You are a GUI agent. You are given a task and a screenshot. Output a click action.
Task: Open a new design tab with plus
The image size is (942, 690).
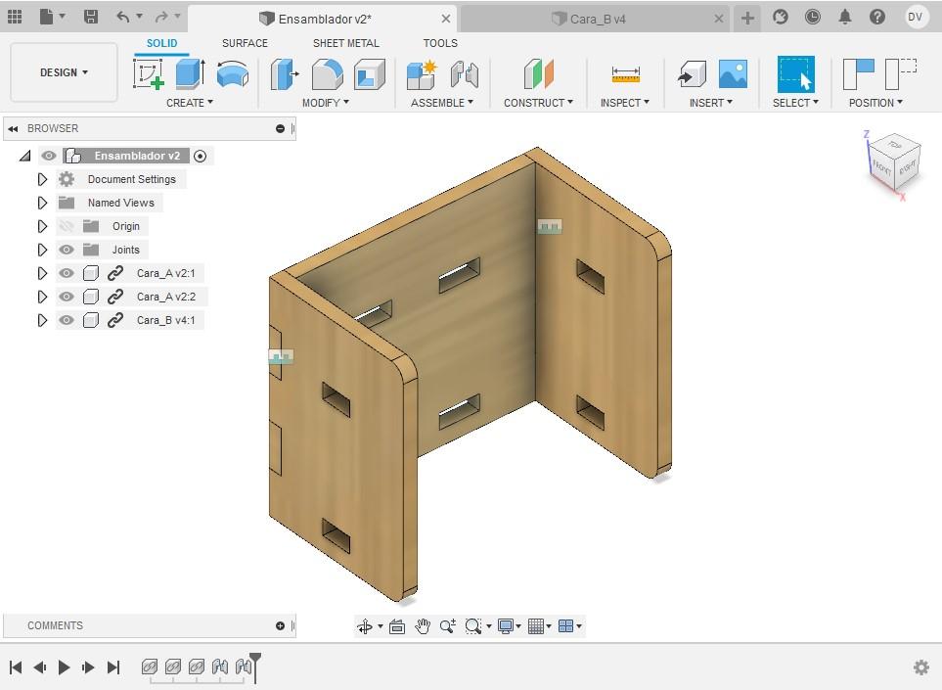(x=747, y=18)
